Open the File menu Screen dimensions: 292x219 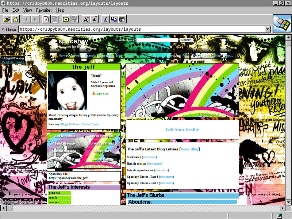[x=5, y=10]
